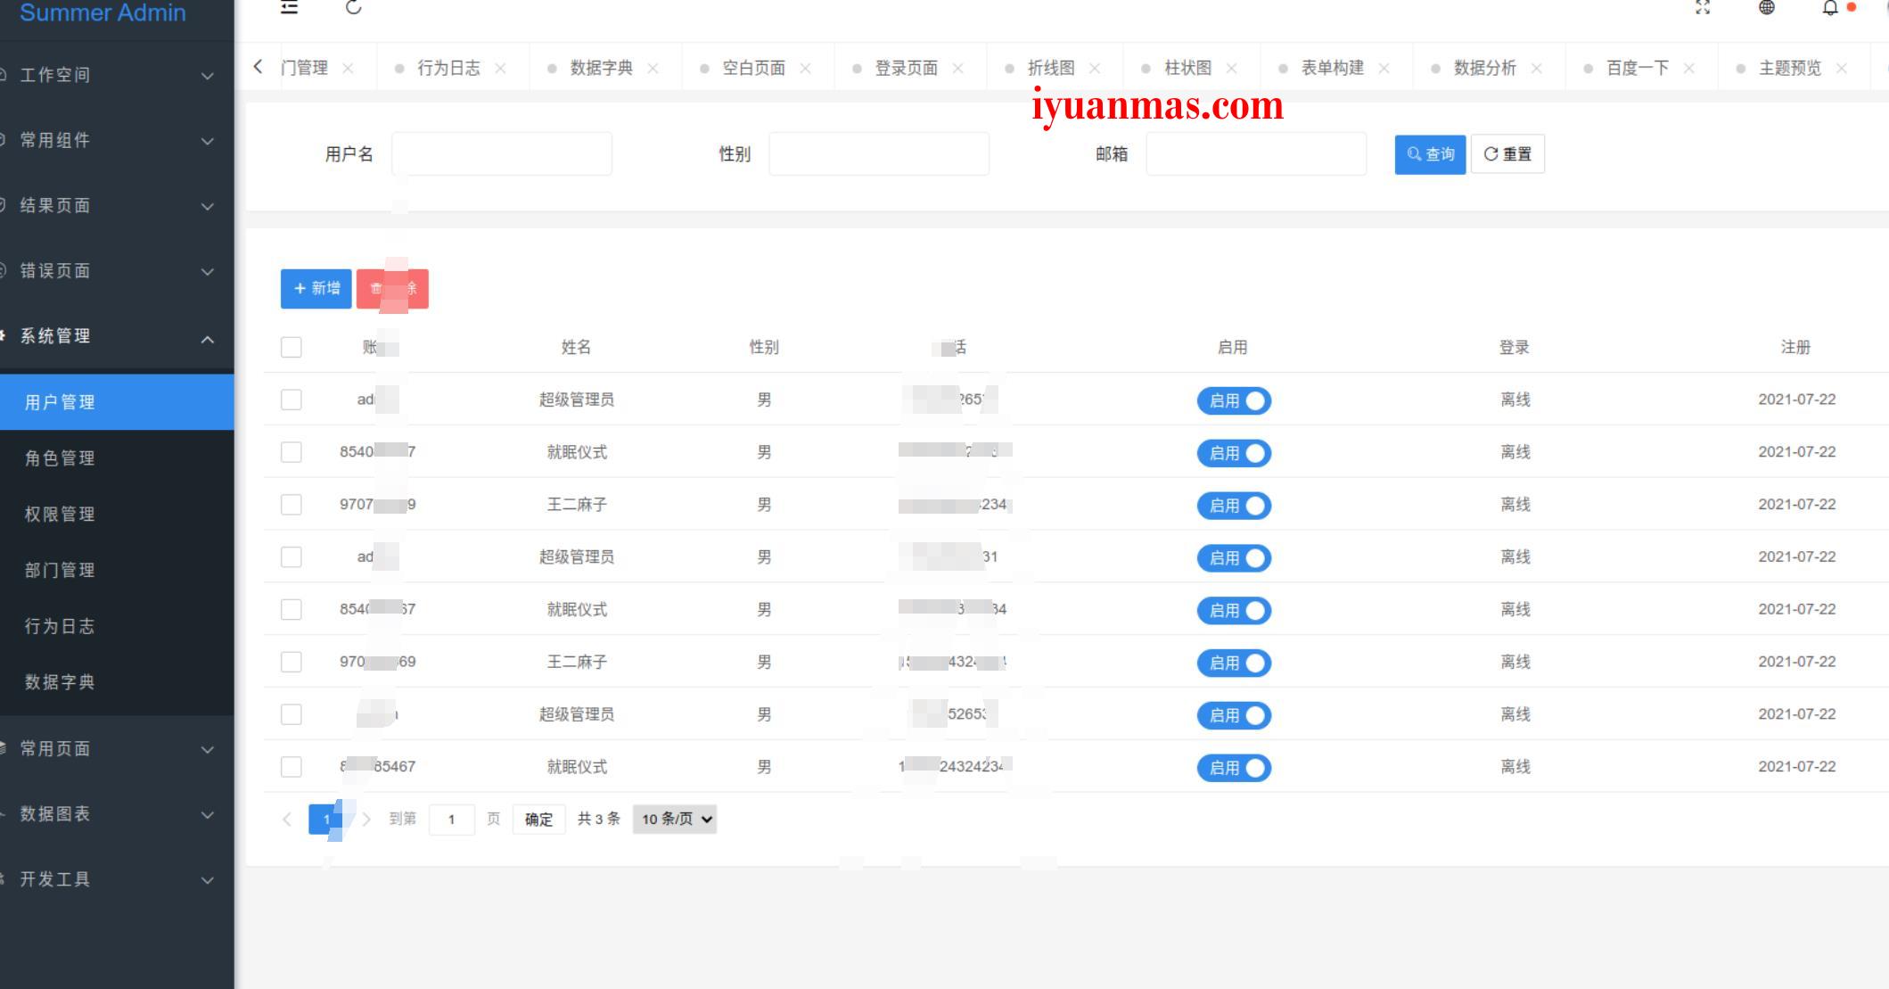Viewport: 1889px width, 989px height.
Task: Collapse the 系统管理 sidebar menu
Action: pos(117,336)
